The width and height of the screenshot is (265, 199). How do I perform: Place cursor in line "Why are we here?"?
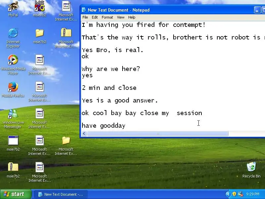(111, 69)
